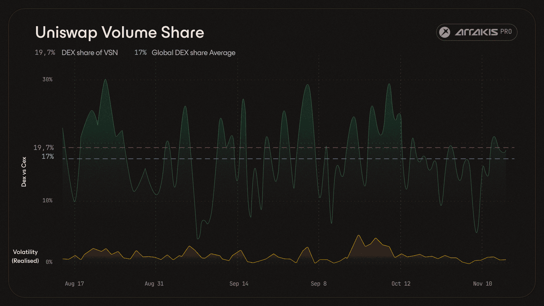The width and height of the screenshot is (544, 306).
Task: Click the 0% volatility axis label
Action: 49,262
